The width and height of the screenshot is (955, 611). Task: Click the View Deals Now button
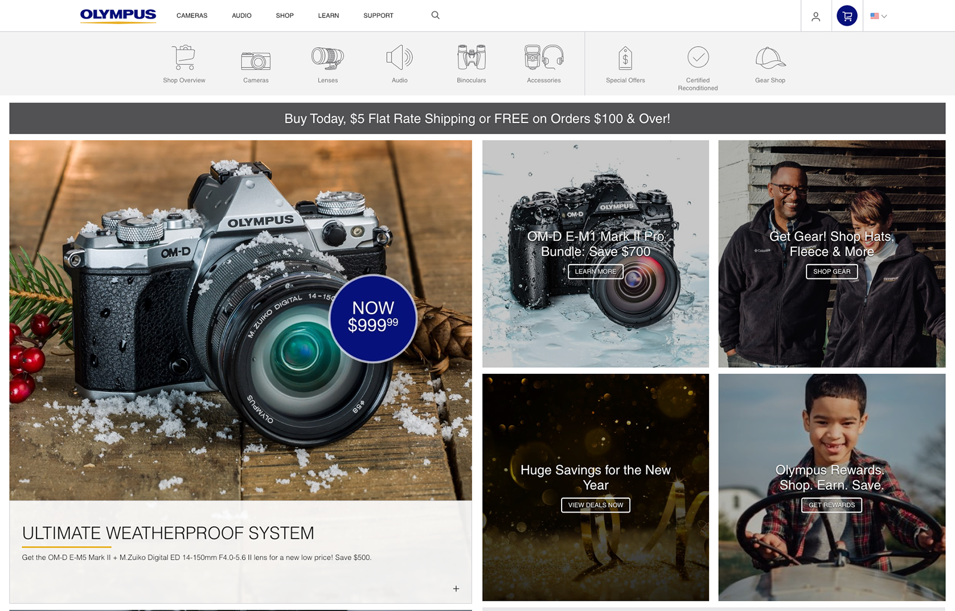pos(596,505)
